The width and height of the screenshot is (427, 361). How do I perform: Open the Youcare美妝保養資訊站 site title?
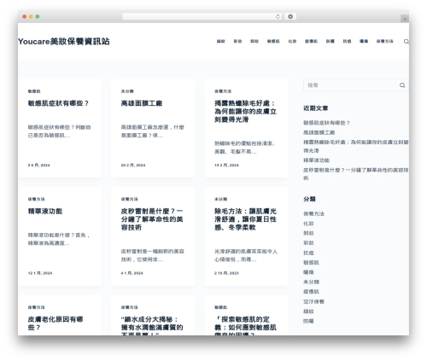point(64,42)
